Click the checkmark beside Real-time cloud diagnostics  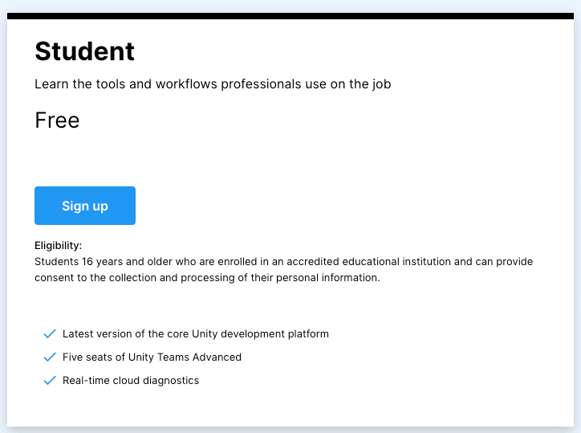click(x=50, y=380)
